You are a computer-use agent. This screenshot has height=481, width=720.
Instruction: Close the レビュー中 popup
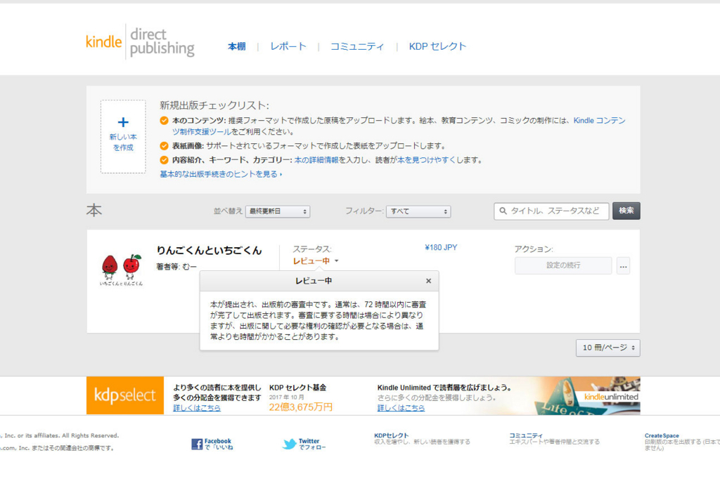(x=428, y=281)
